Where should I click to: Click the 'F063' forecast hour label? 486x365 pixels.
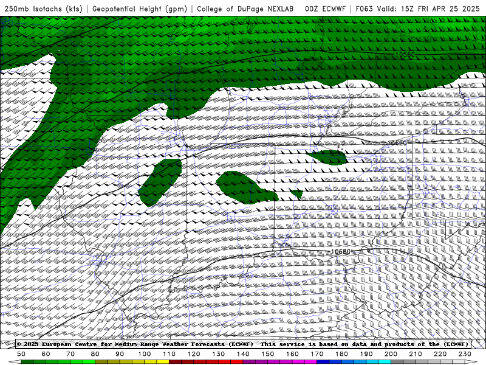(x=364, y=9)
